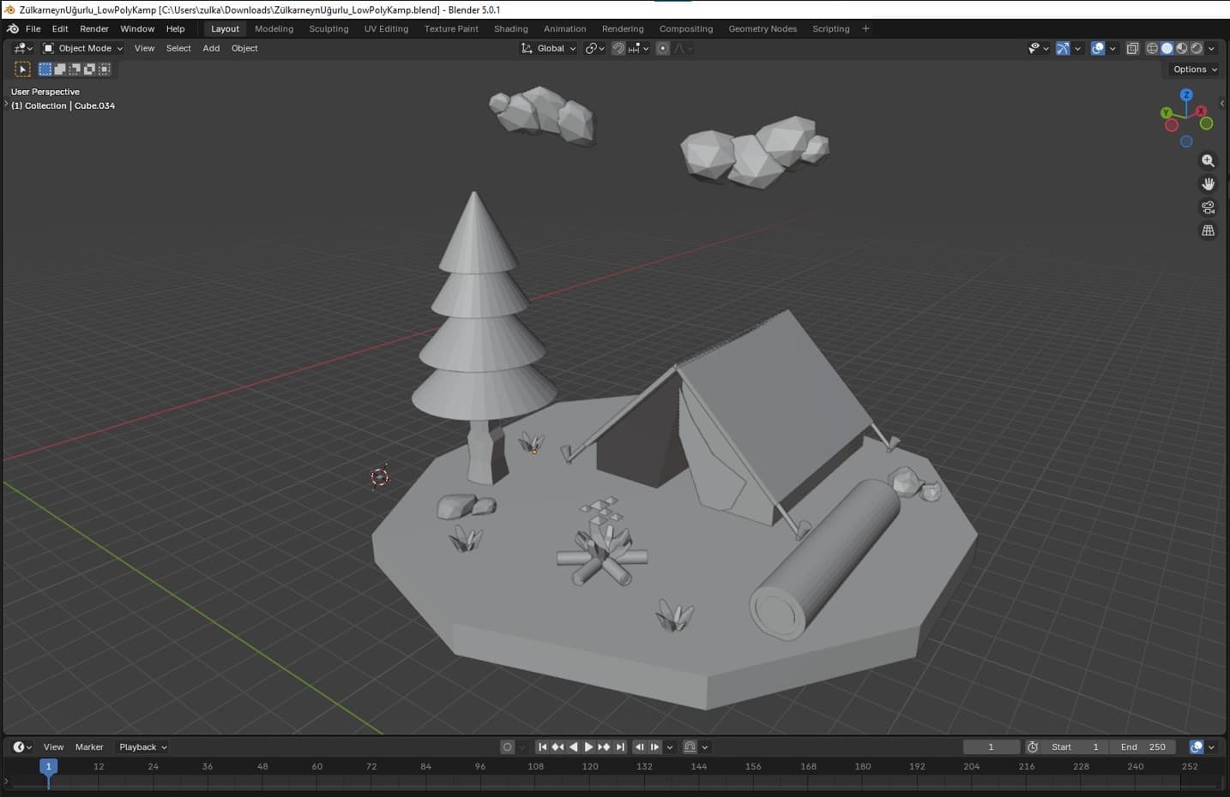
Task: Open the viewport overlays dropdown arrow
Action: (x=1112, y=48)
